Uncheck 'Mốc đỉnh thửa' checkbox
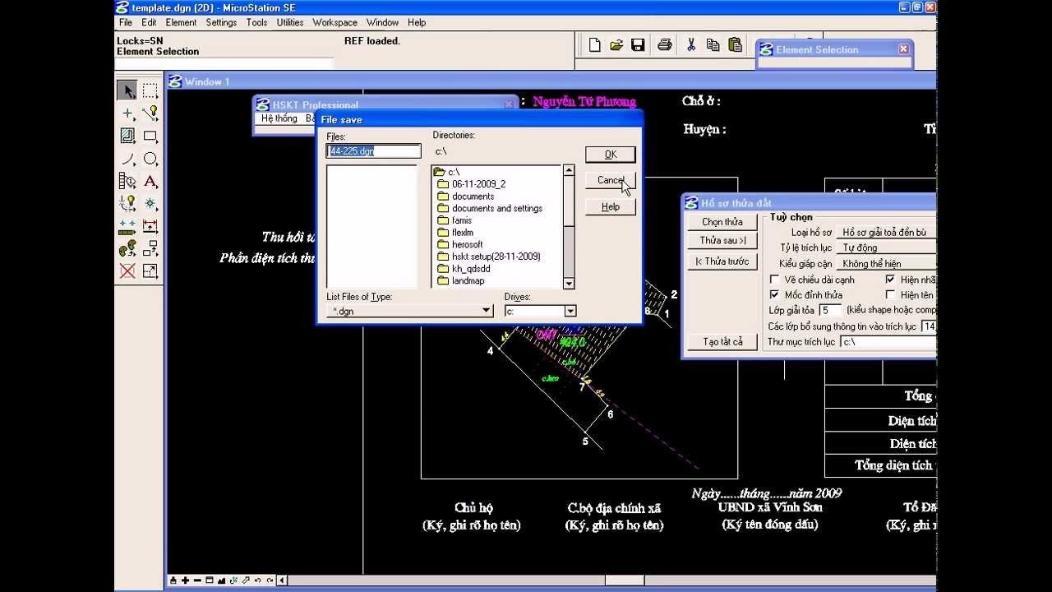Image resolution: width=1052 pixels, height=592 pixels. click(774, 294)
